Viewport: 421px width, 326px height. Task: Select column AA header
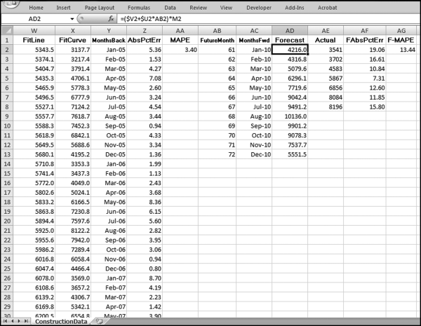pyautogui.click(x=180, y=31)
